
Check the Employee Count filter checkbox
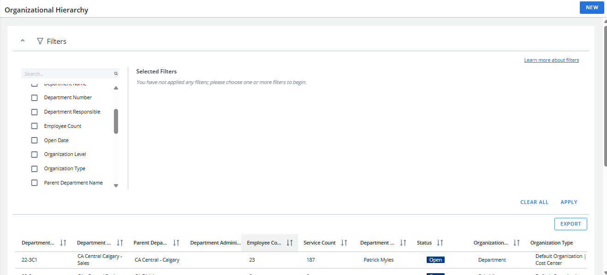pyautogui.click(x=34, y=126)
